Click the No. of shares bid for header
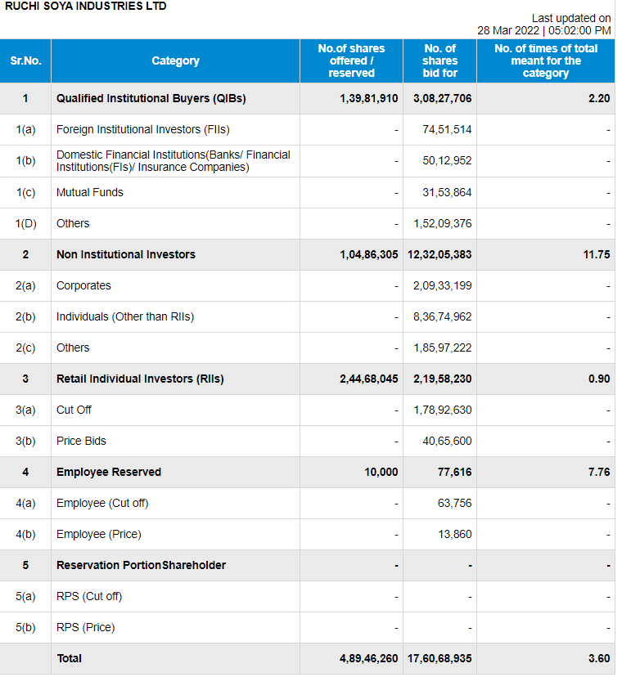The height and width of the screenshot is (677, 622). coord(439,61)
